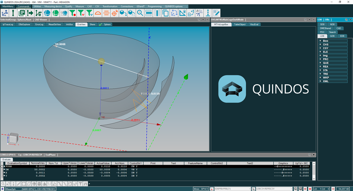Click the Search button in database panel
353x191 pixels.
(332, 32)
